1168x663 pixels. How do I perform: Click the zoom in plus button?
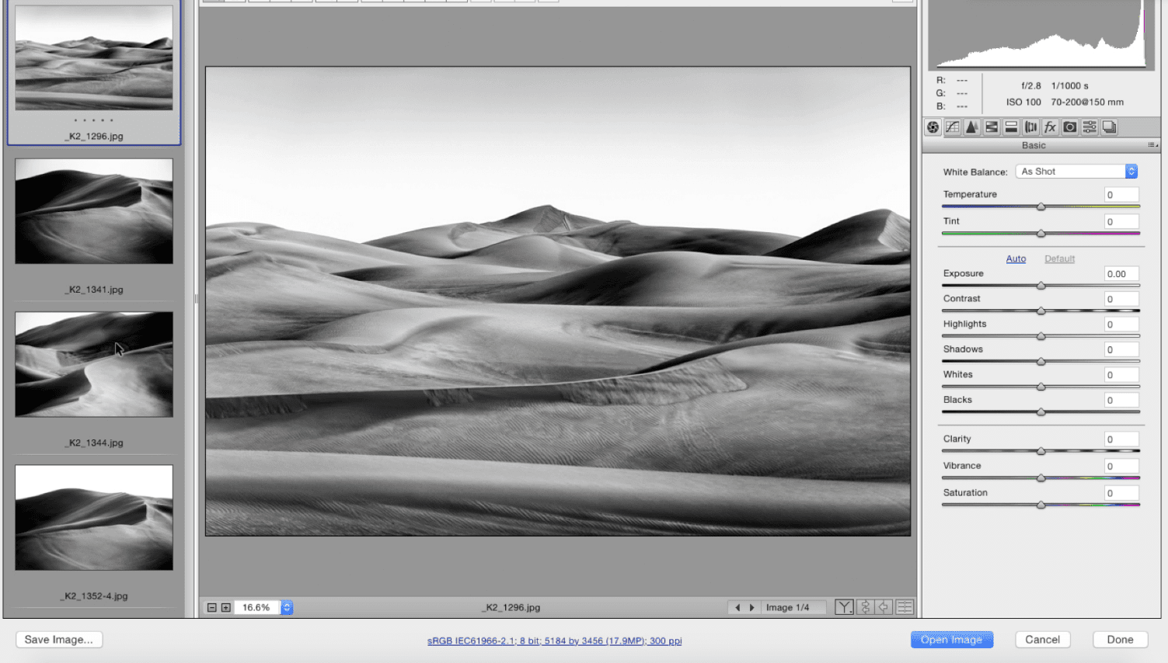(x=226, y=608)
